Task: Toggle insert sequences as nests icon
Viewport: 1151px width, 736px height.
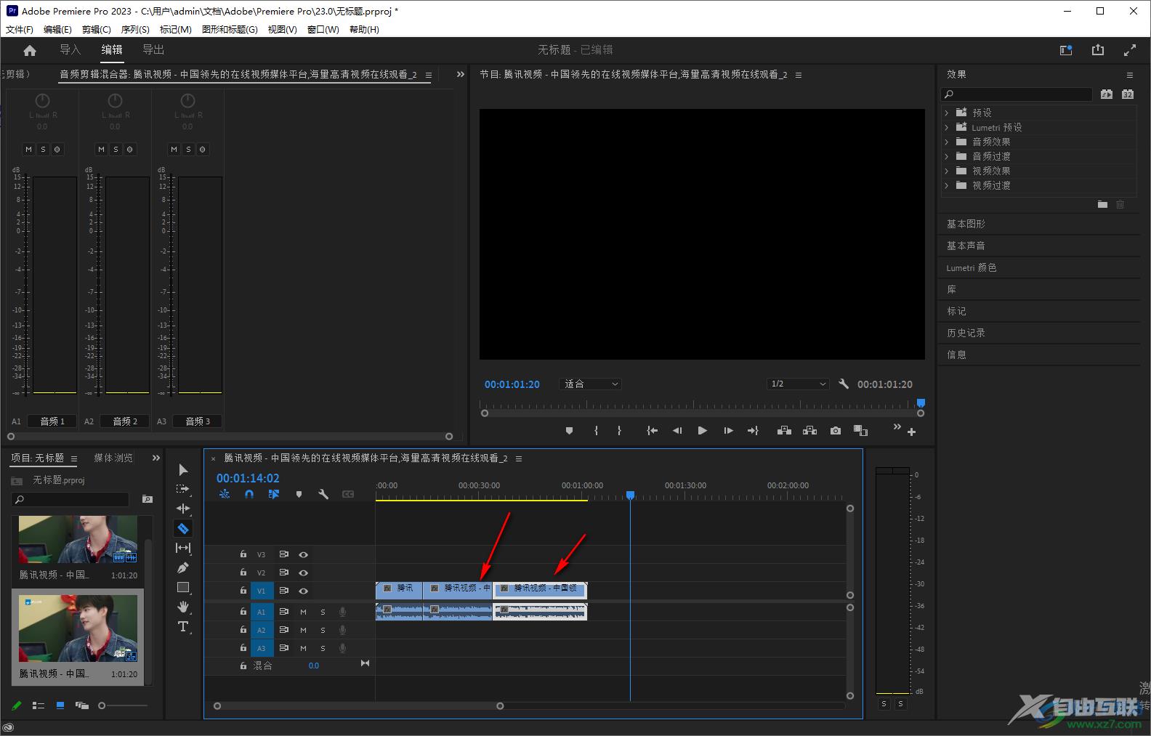Action: (x=225, y=494)
